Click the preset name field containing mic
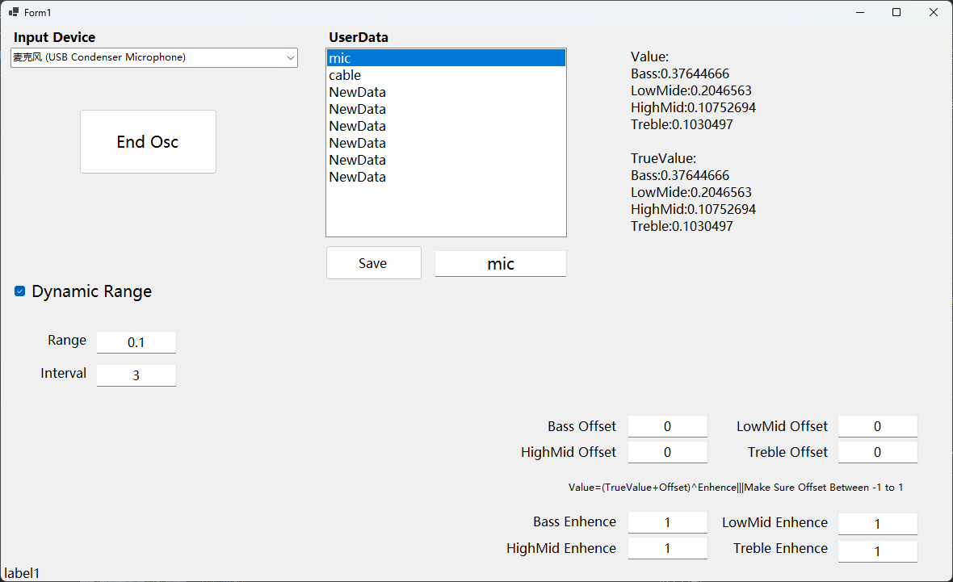Screen dimensions: 953x582 coord(501,264)
